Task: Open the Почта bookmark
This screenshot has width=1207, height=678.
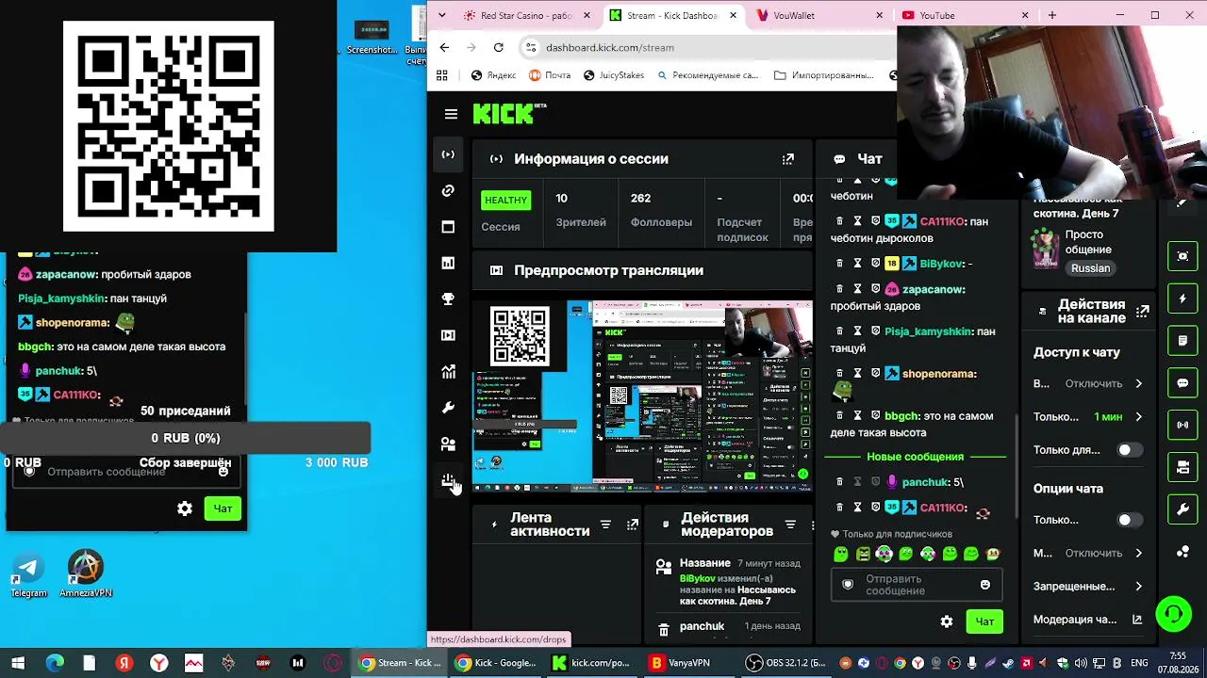Action: tap(550, 75)
